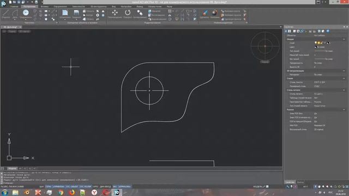The width and height of the screenshot is (349, 196).
Task: Select the Поворот rotate tool
Action: [128, 14]
